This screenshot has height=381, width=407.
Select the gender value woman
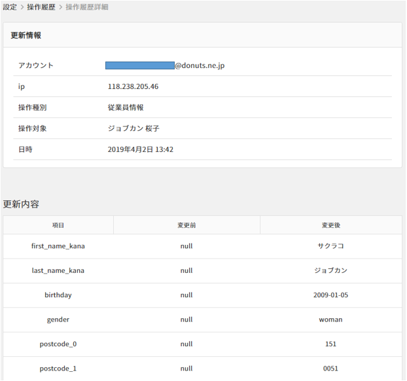(330, 319)
